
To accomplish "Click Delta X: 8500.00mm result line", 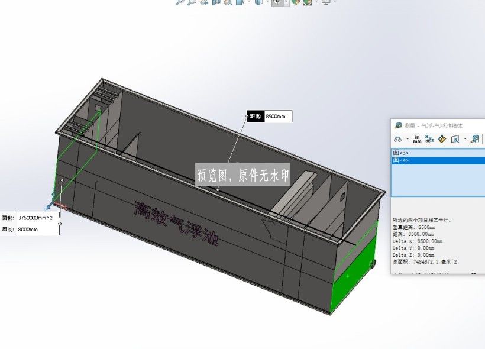I will click(x=418, y=241).
